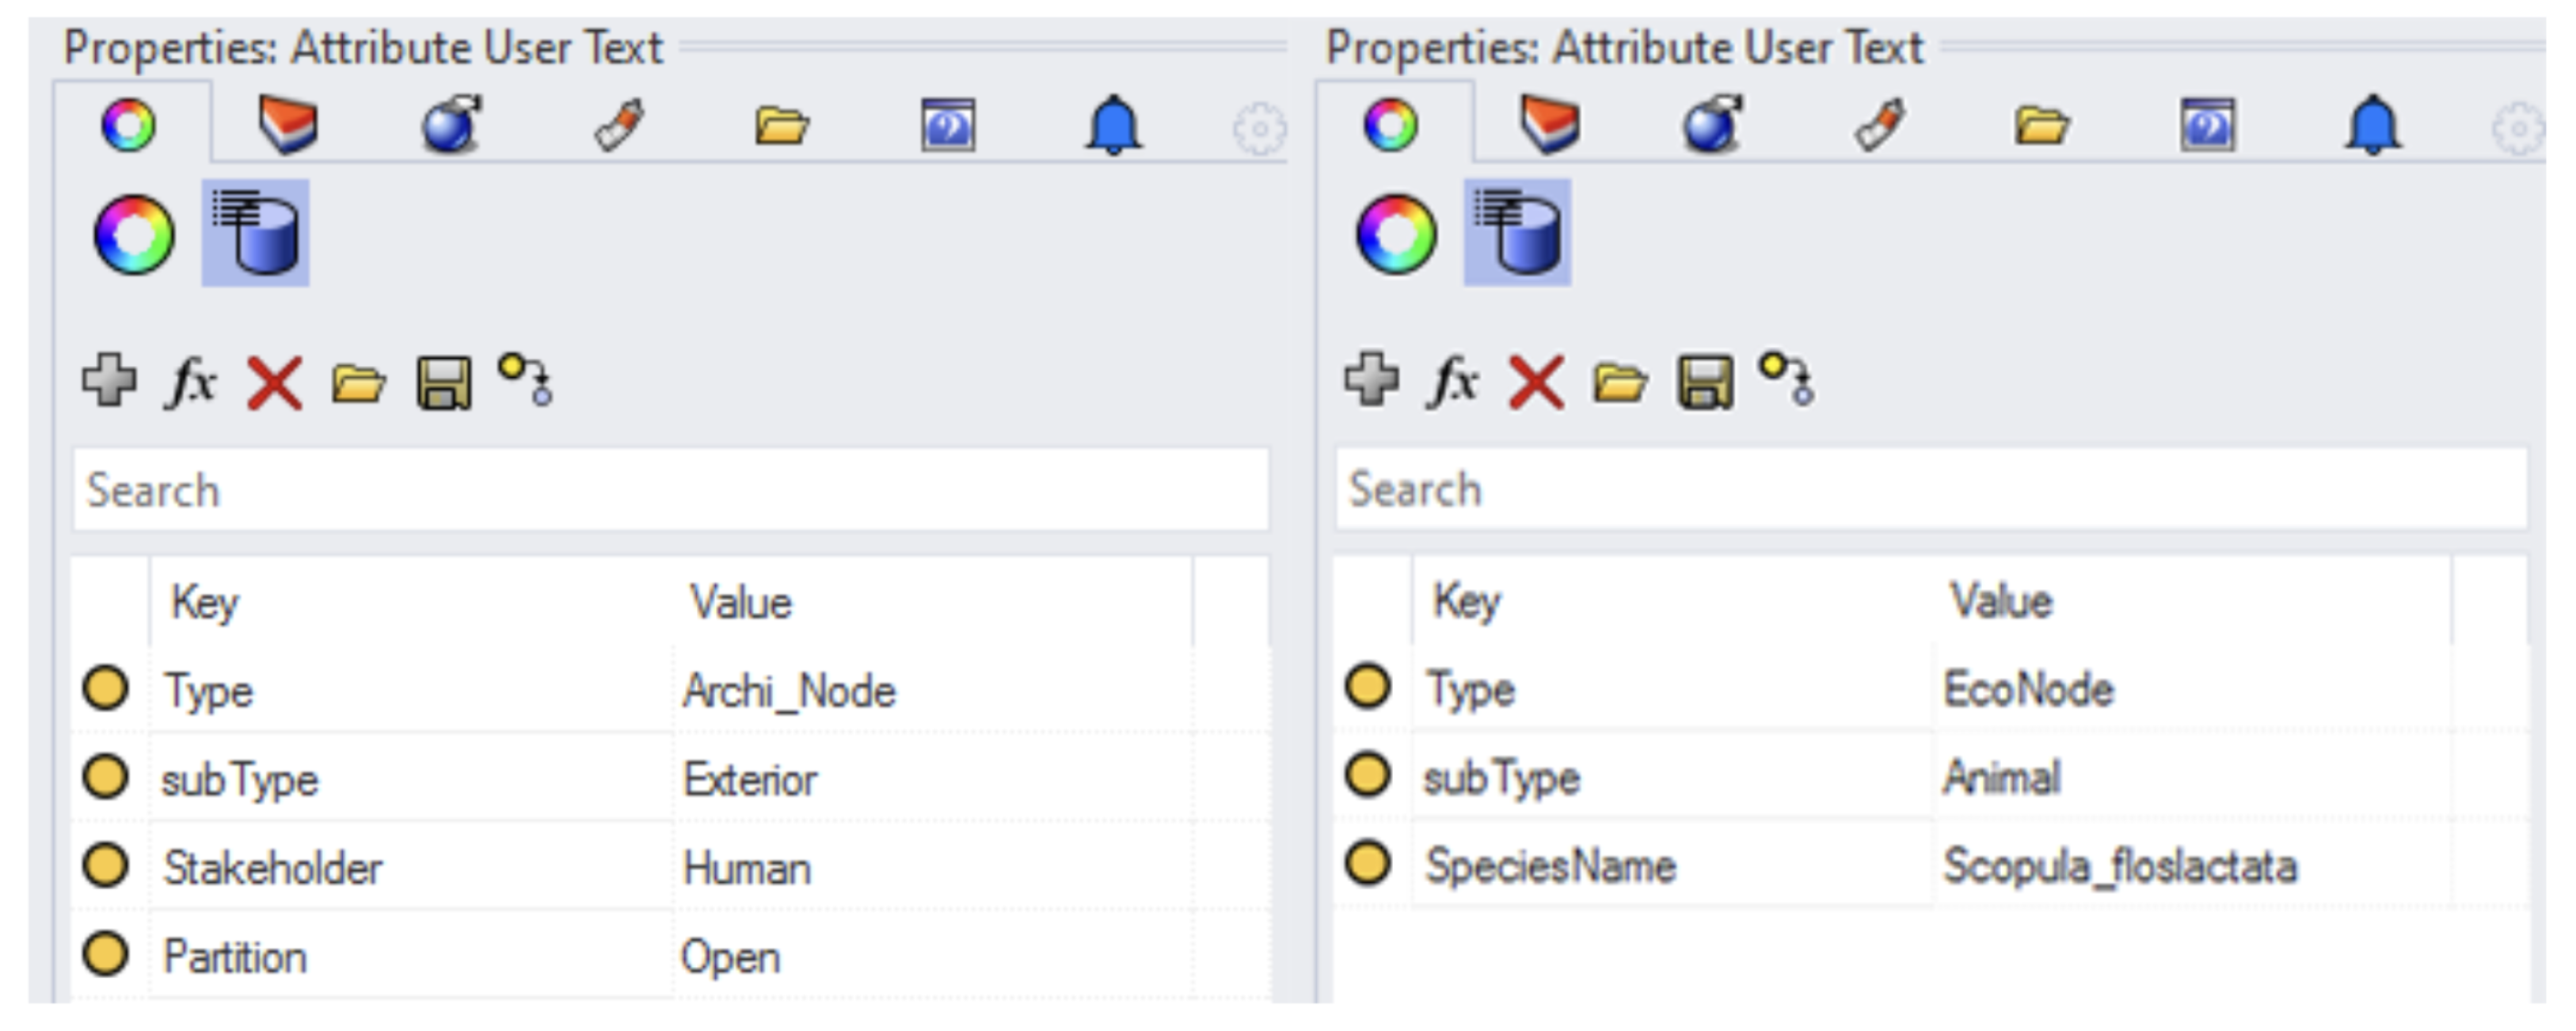This screenshot has height=1031, width=2576.
Task: Open the bell notifications tab in left panel
Action: pos(1113,126)
